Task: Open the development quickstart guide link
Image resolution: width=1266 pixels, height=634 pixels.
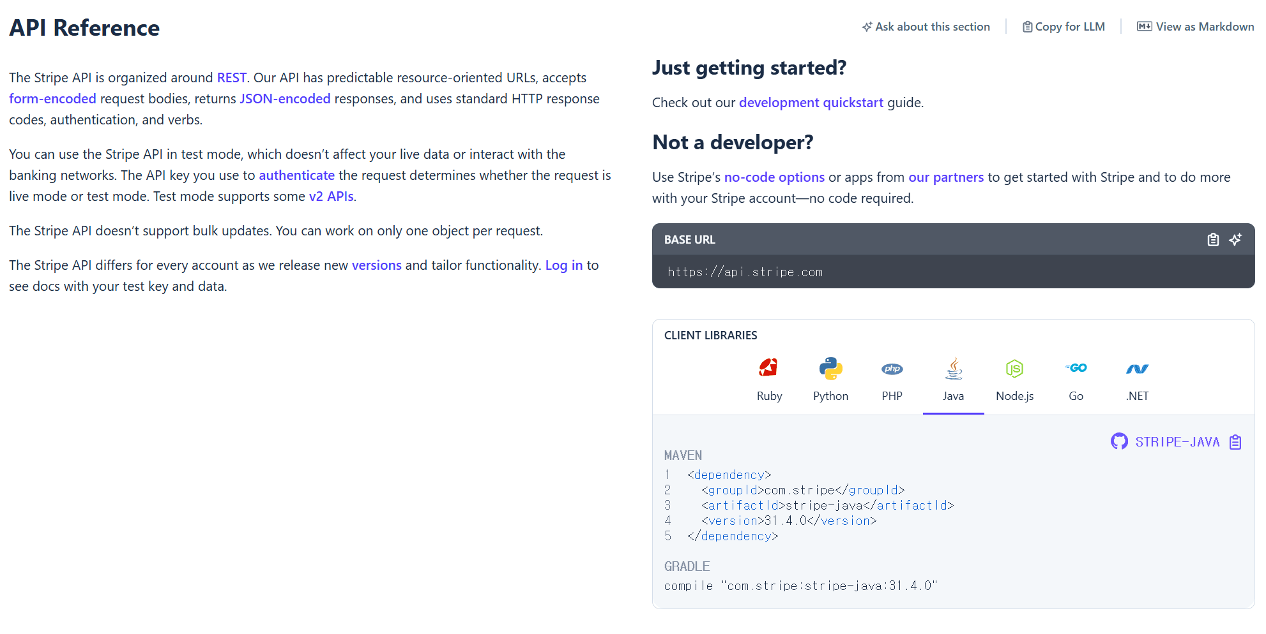Action: (x=811, y=102)
